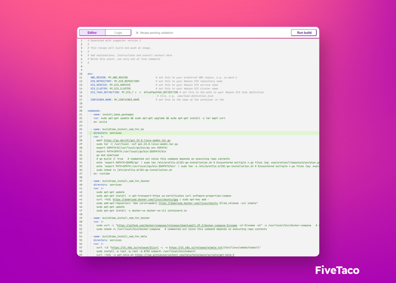Click 'ECS_CLUSTER: MY_ECS_CLUSTER' entry
Image resolution: width=396 pixels, height=283 pixels.
click(111, 89)
